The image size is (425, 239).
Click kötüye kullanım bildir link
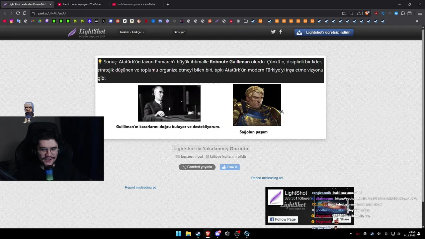pos(226,157)
